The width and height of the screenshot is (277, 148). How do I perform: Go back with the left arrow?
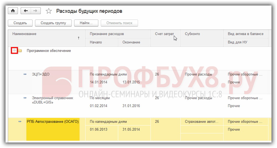26,11
